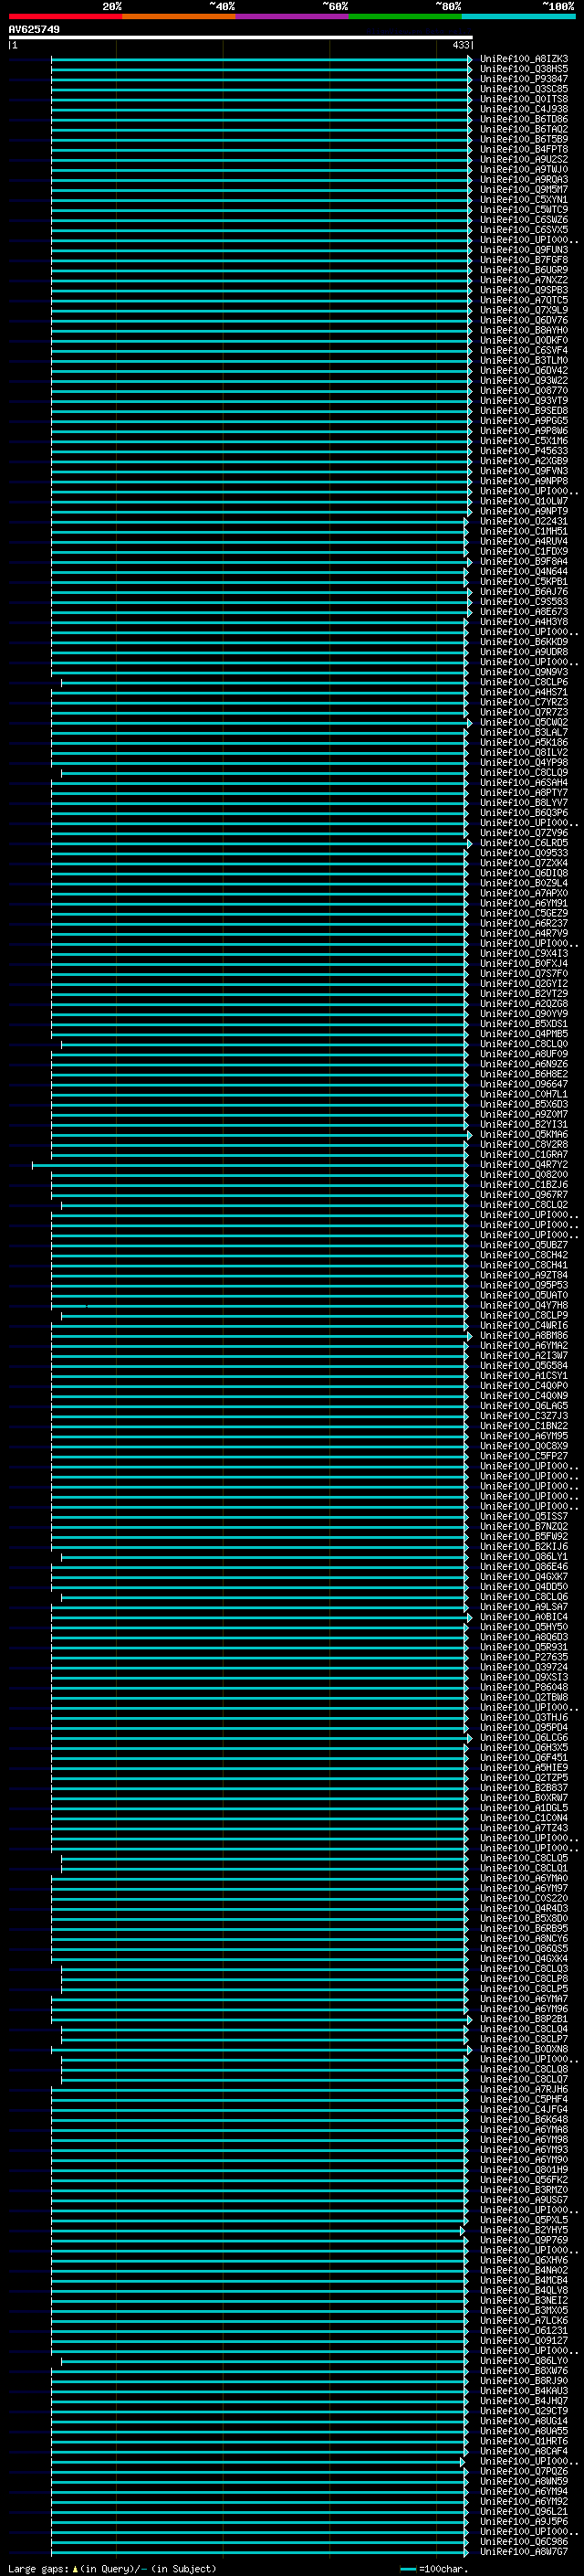Screen dimensions: 584x2576
Task: Select label UniRef100_A1CSY1
Action: point(524,1376)
